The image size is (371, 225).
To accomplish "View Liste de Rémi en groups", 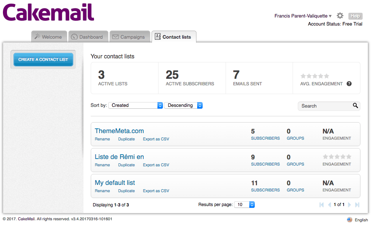I will click(x=296, y=160).
